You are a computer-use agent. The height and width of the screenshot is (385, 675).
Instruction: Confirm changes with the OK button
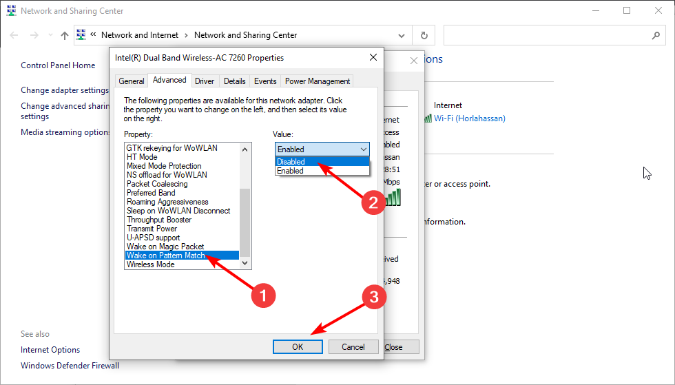pos(298,346)
